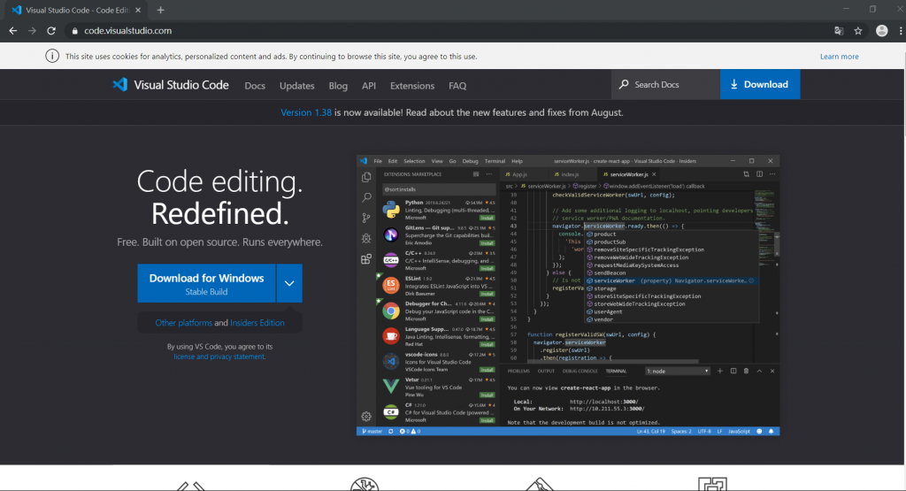
Task: Open the Blog from the navbar
Action: tap(338, 86)
